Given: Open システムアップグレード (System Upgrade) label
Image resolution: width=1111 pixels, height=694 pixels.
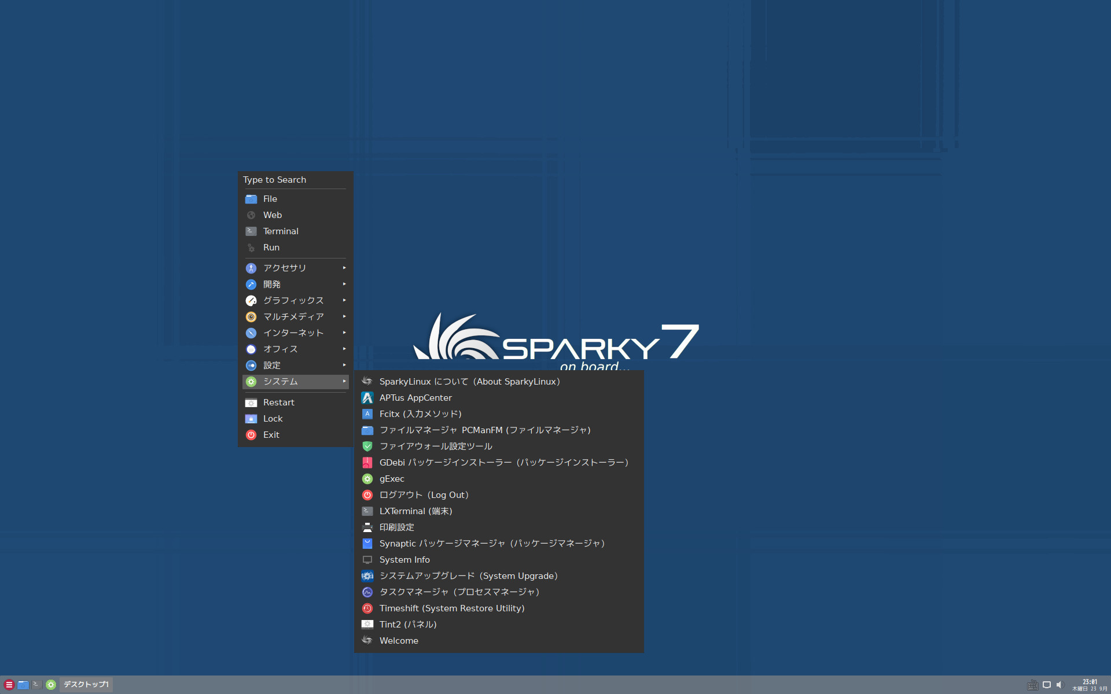Looking at the screenshot, I should point(469,576).
